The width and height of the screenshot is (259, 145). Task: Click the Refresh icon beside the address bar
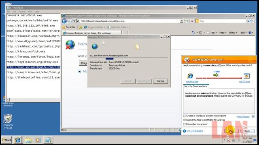(187, 21)
